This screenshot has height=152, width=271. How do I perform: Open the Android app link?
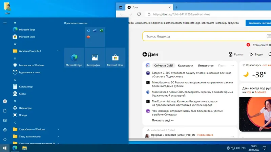260,92
